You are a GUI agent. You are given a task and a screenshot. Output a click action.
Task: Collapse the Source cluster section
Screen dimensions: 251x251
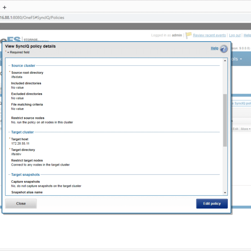tap(9, 66)
